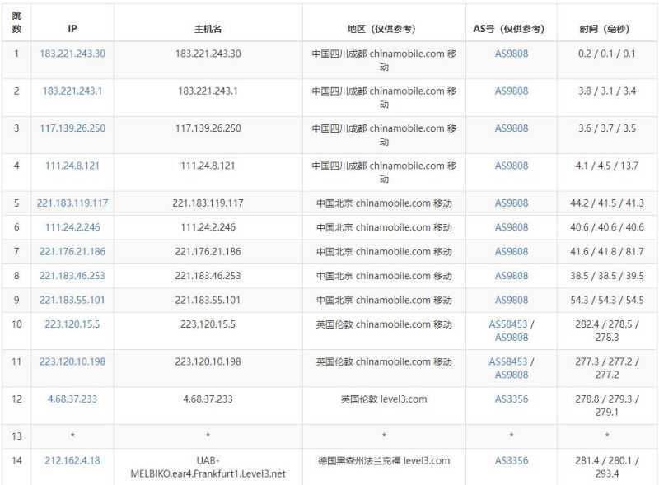Open AS3356 link in hop 12 row

tap(512, 399)
